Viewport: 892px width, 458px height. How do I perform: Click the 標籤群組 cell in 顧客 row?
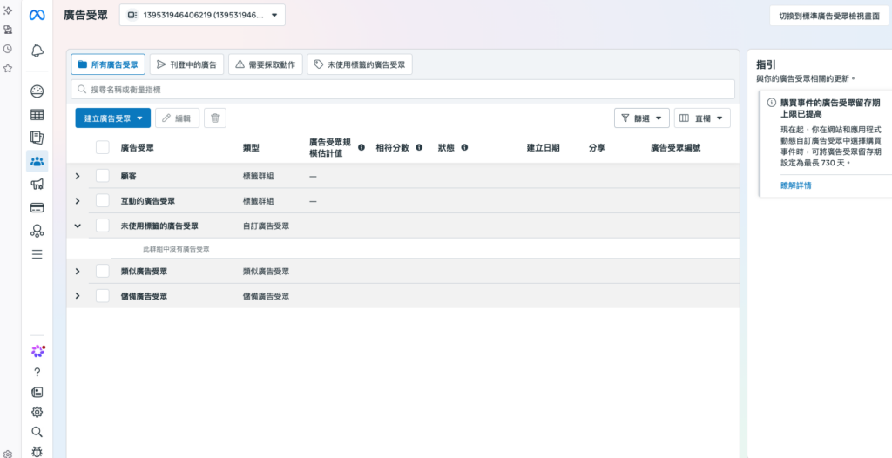[258, 177]
